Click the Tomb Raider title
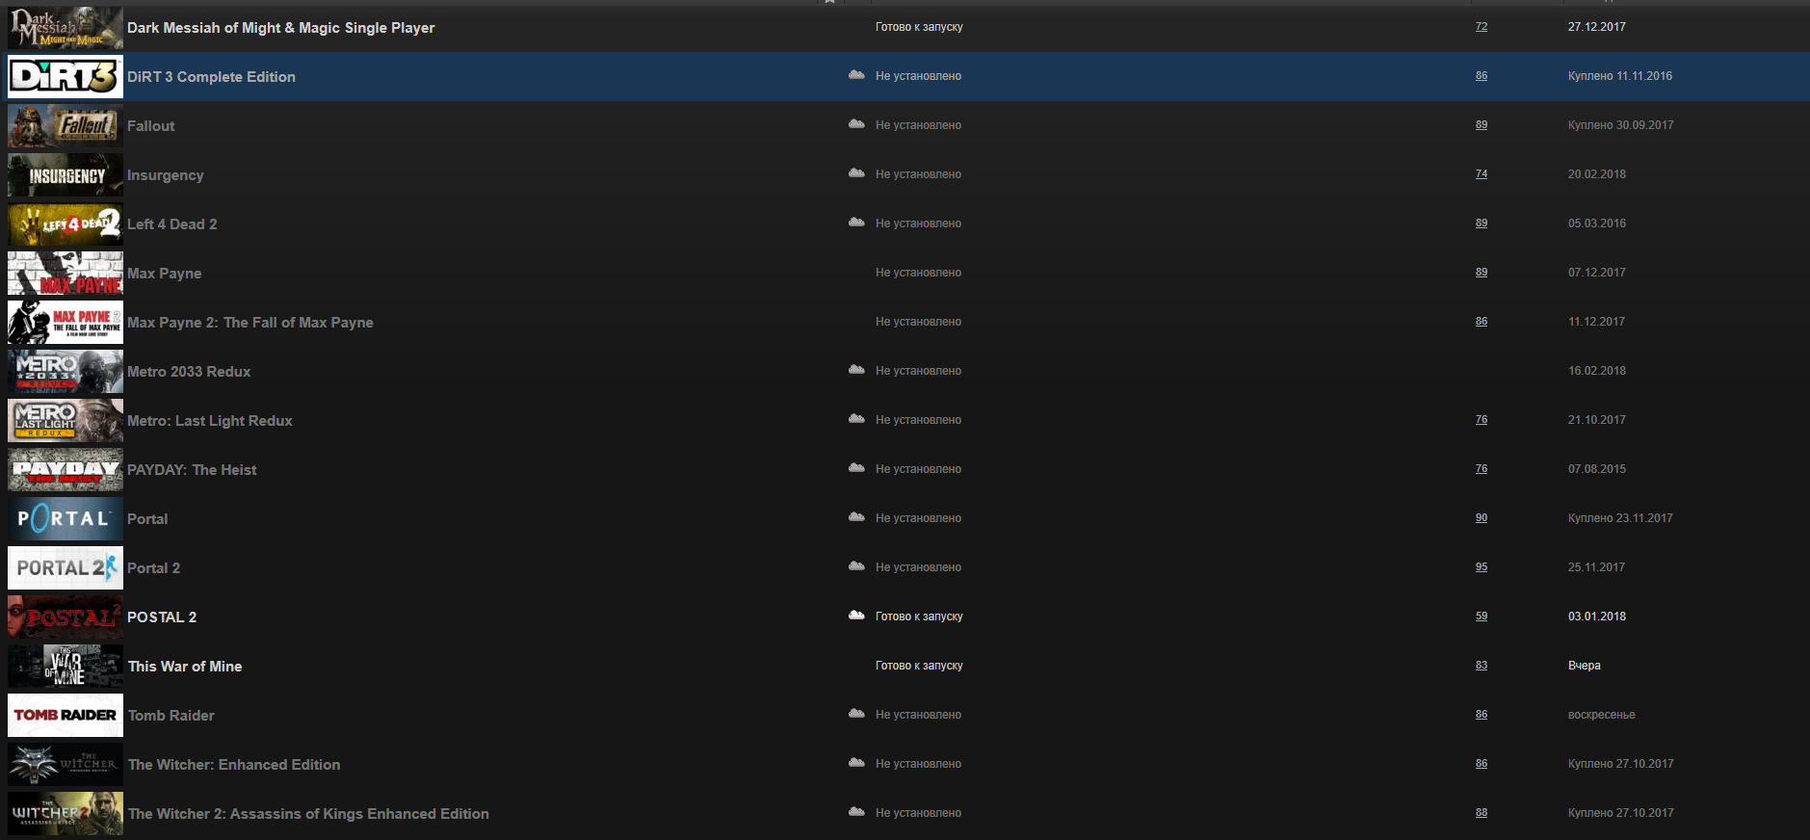This screenshot has width=1810, height=840. pos(171,716)
